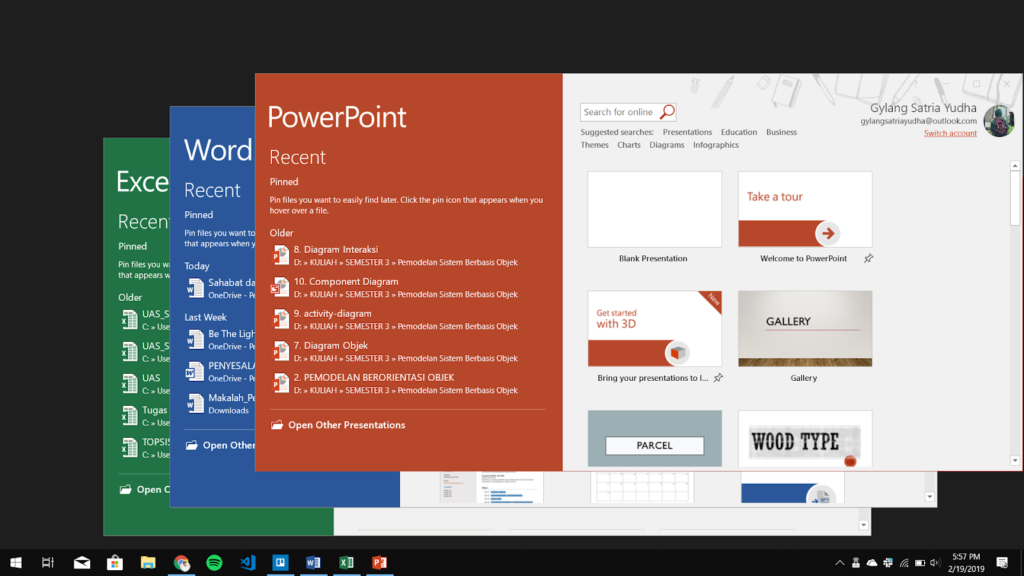Search suggested Themes templates
Image resolution: width=1024 pixels, height=576 pixels.
595,145
